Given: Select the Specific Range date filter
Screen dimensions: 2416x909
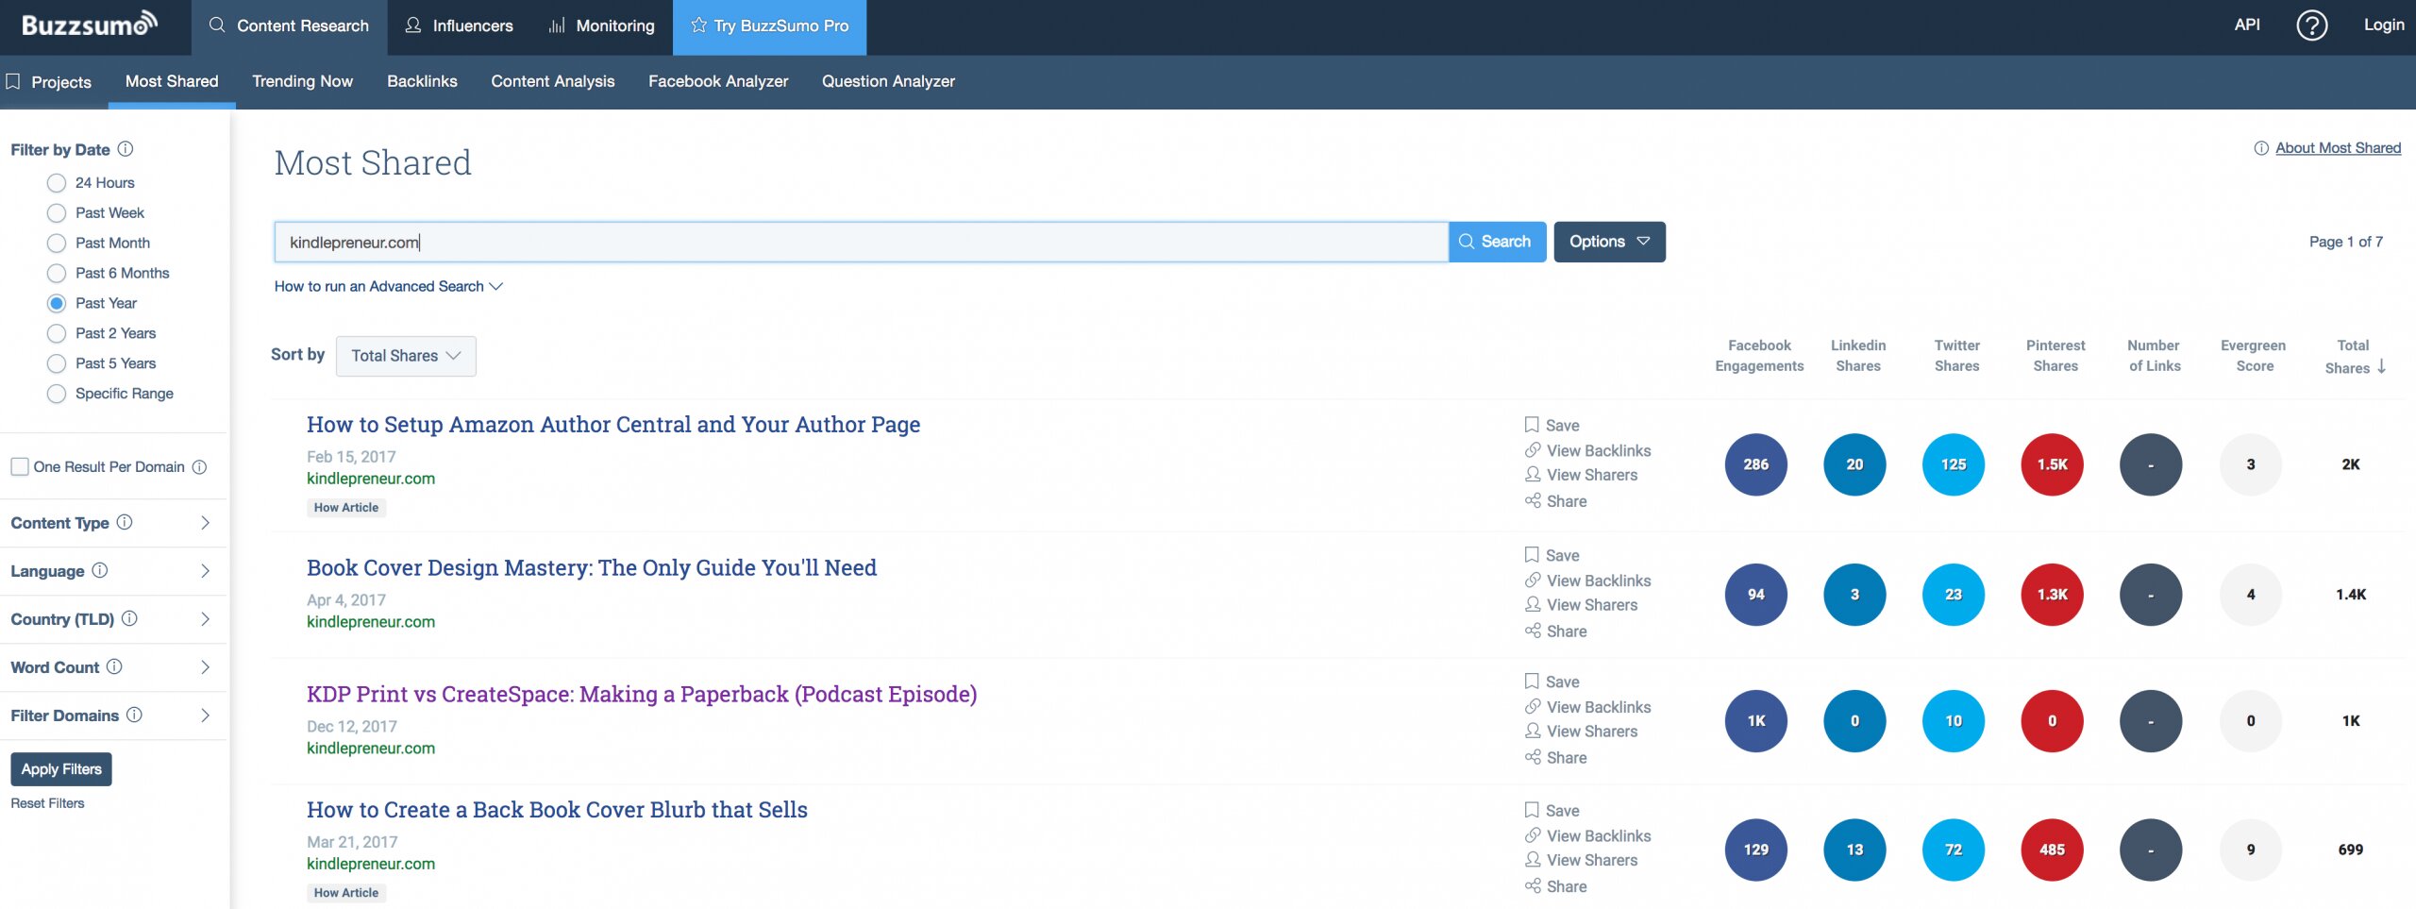Looking at the screenshot, I should [x=57, y=394].
